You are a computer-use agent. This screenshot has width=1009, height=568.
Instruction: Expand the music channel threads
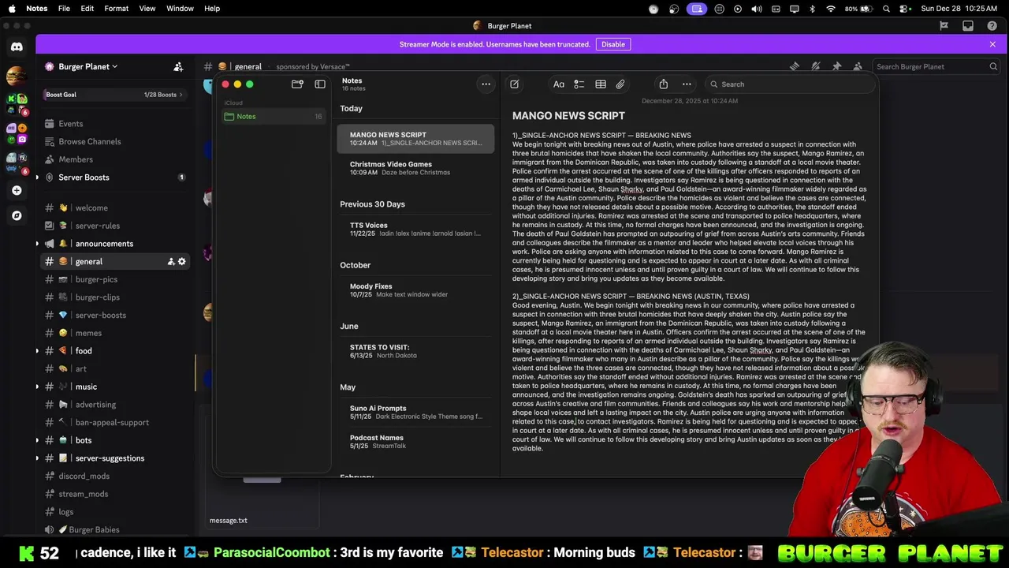pyautogui.click(x=38, y=387)
